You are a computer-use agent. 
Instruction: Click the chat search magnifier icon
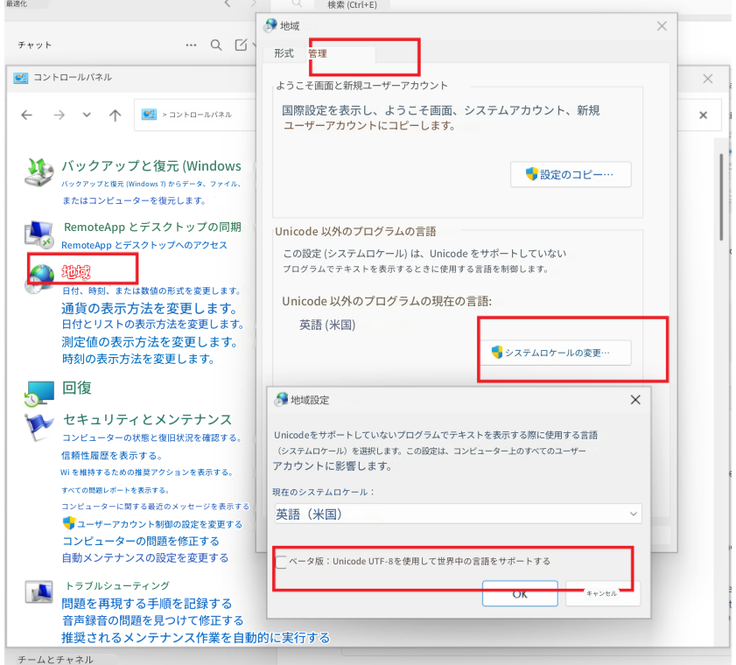(x=216, y=45)
